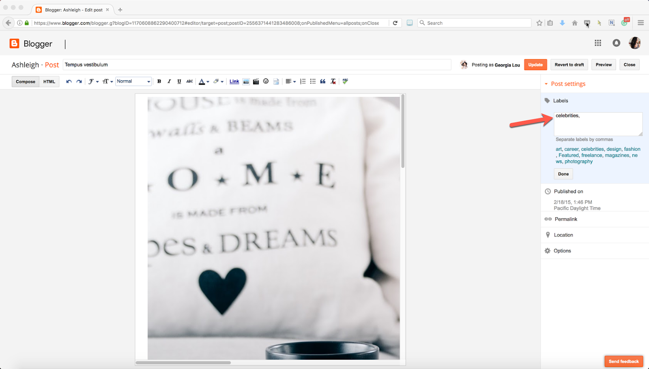Toggle underline formatting
The height and width of the screenshot is (369, 649).
click(x=179, y=81)
